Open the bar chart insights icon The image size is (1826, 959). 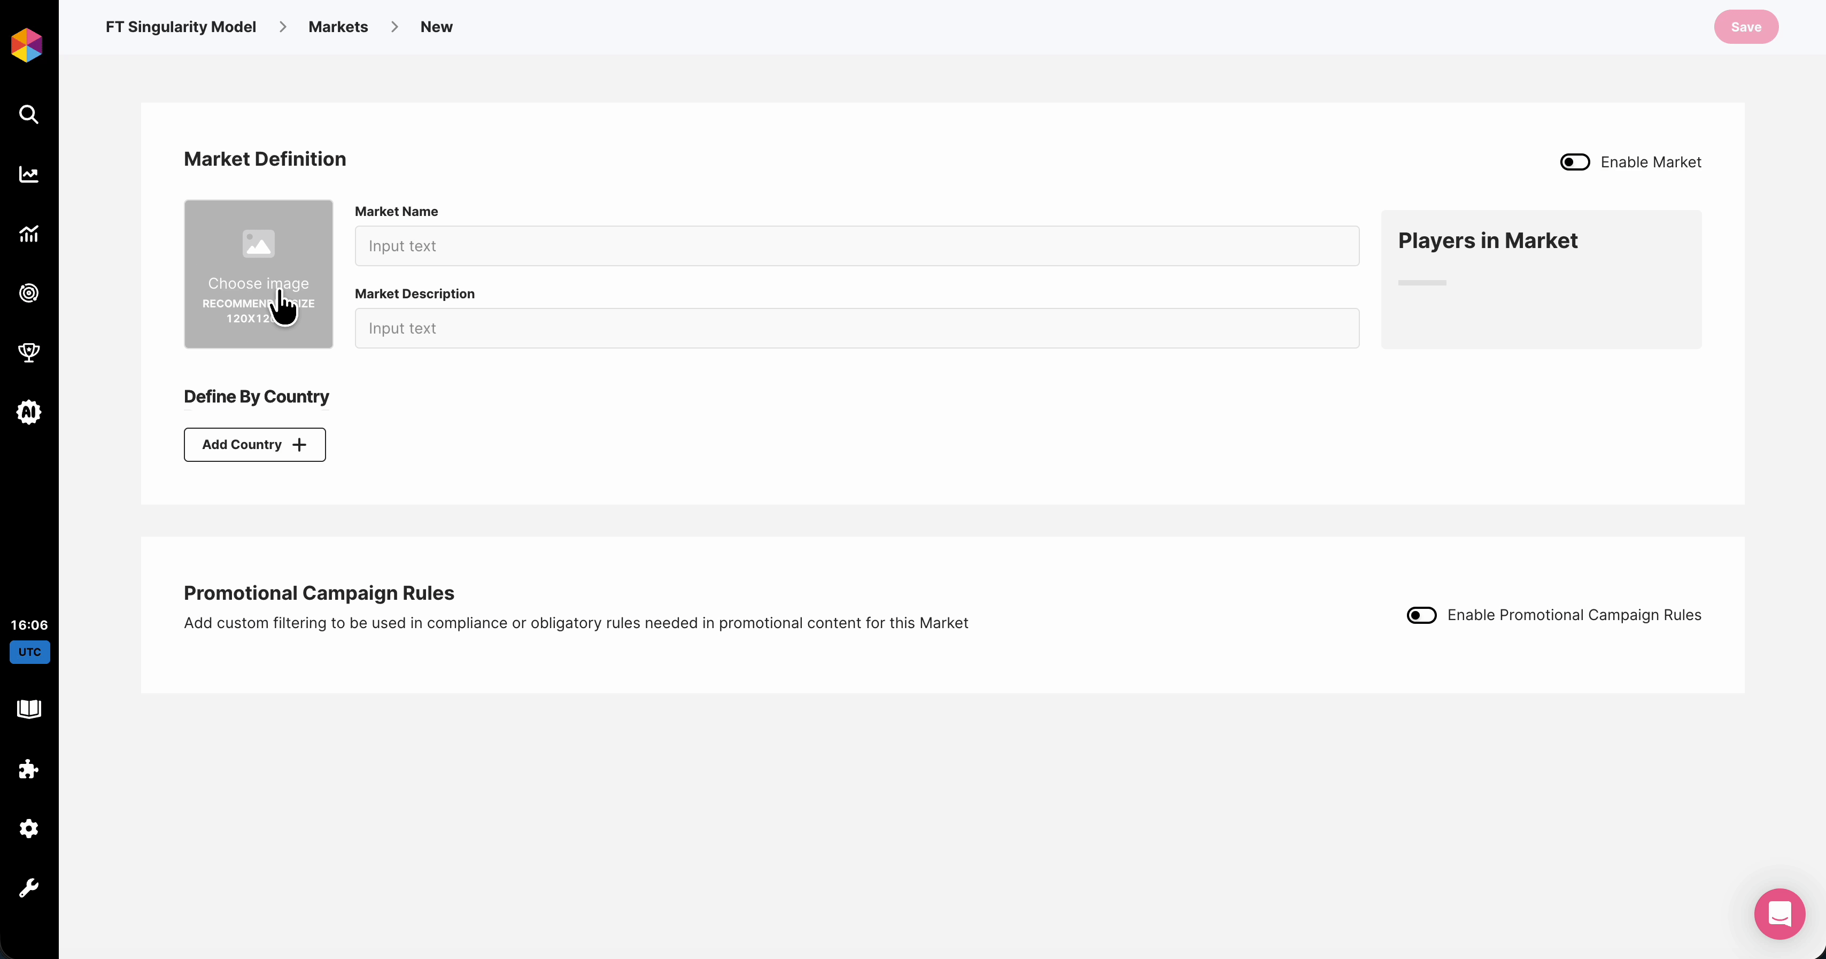pyautogui.click(x=28, y=234)
